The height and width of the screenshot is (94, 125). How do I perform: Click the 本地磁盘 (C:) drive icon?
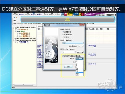(18, 30)
